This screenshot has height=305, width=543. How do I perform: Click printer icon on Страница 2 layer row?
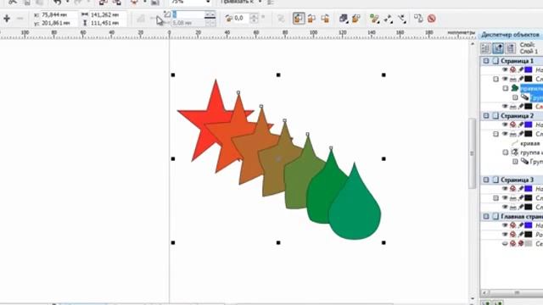tap(512, 134)
